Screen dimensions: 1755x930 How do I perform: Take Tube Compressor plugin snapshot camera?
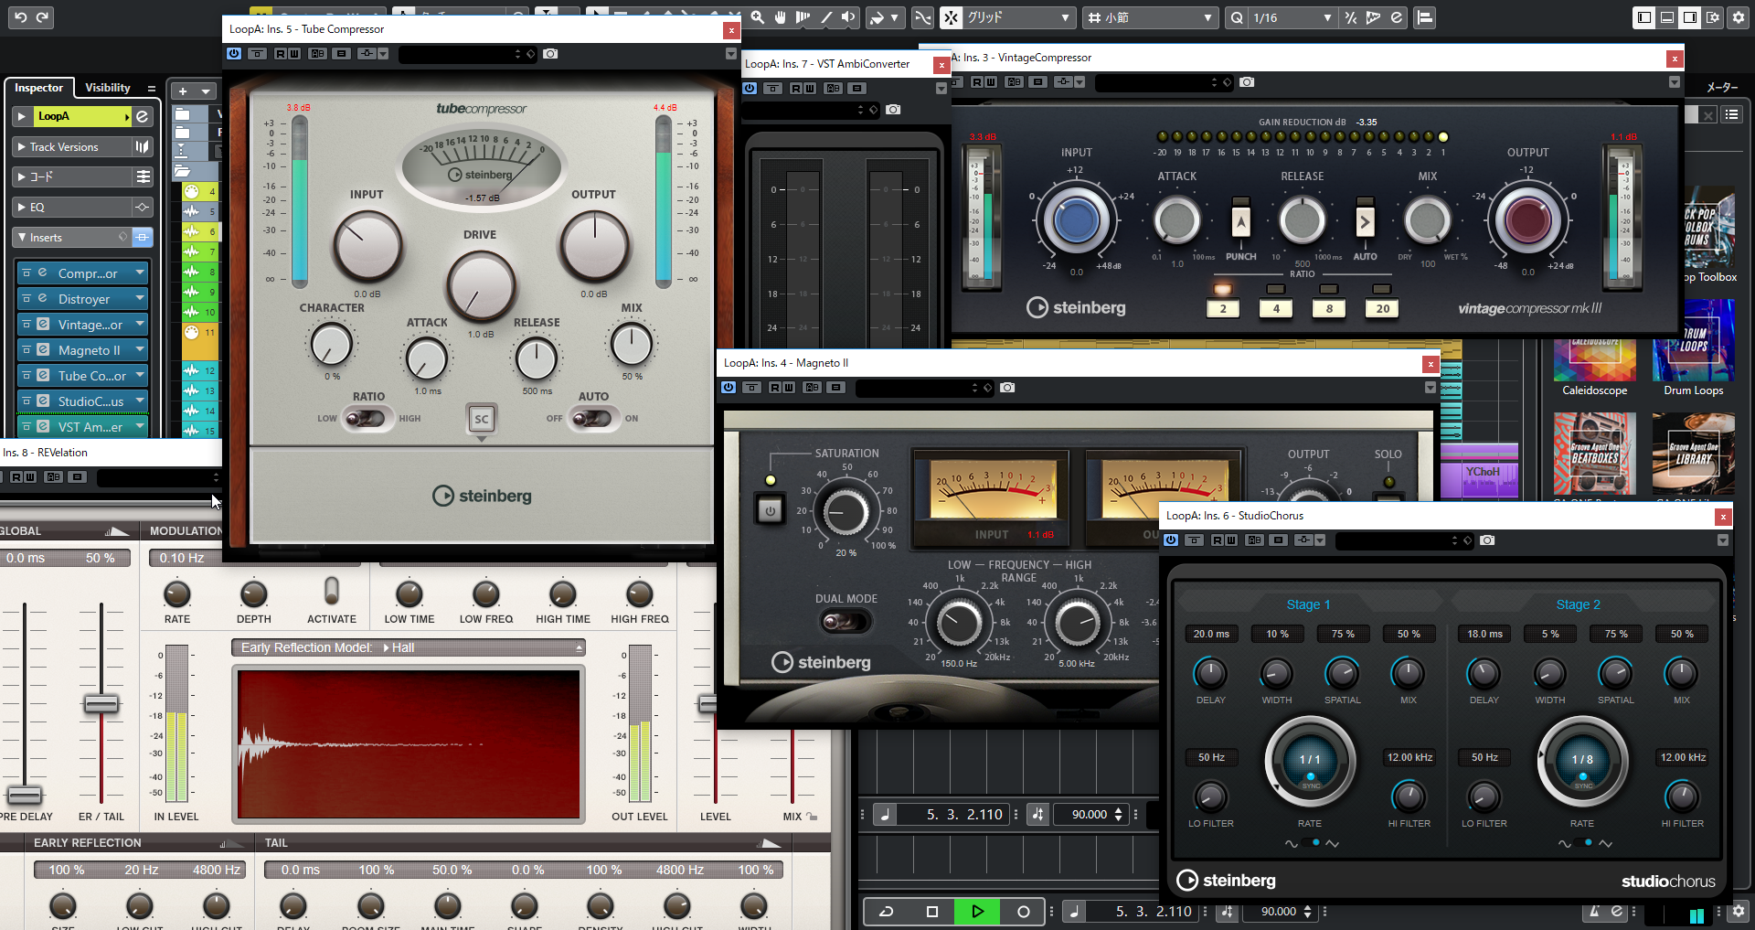[x=550, y=54]
